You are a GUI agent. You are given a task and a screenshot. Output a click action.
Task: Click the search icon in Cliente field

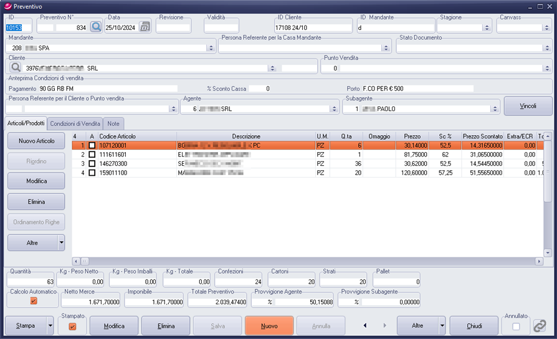[x=15, y=68]
